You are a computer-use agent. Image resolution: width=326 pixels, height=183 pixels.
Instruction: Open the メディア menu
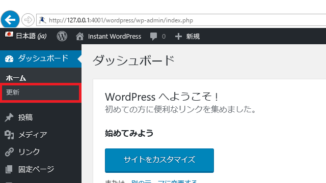point(33,135)
